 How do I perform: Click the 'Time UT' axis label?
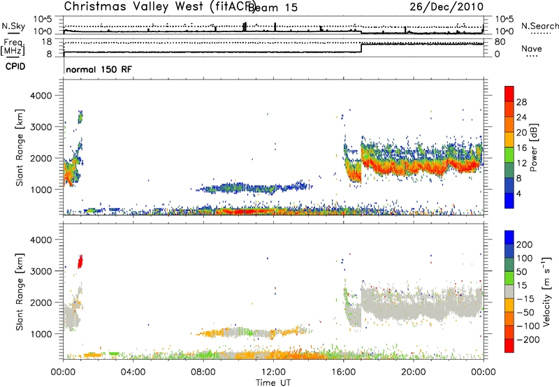click(x=273, y=383)
